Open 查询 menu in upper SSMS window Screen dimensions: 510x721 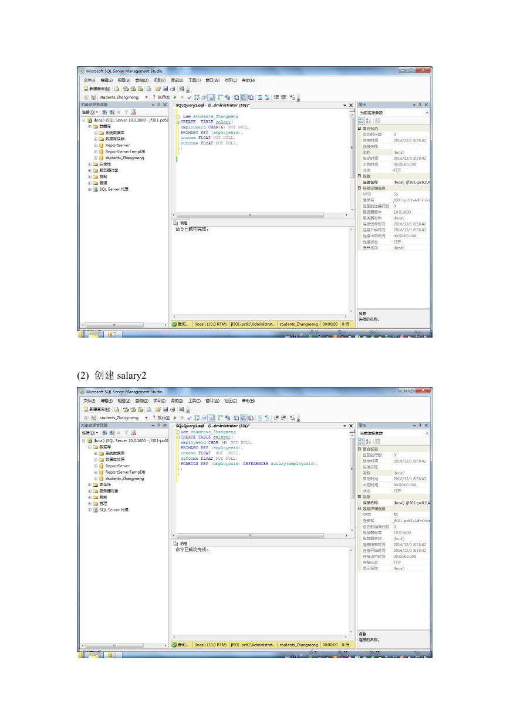[141, 80]
